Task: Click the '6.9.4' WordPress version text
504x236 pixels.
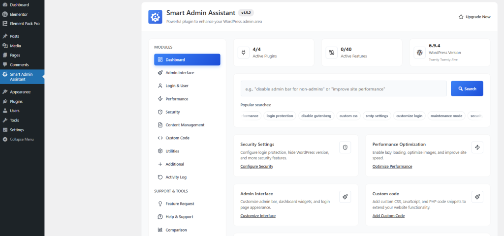Action: click(x=435, y=46)
